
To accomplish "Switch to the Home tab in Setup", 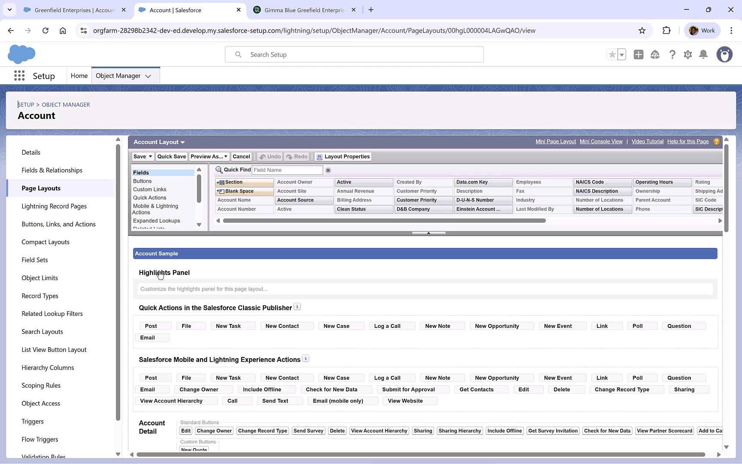I will pyautogui.click(x=79, y=75).
